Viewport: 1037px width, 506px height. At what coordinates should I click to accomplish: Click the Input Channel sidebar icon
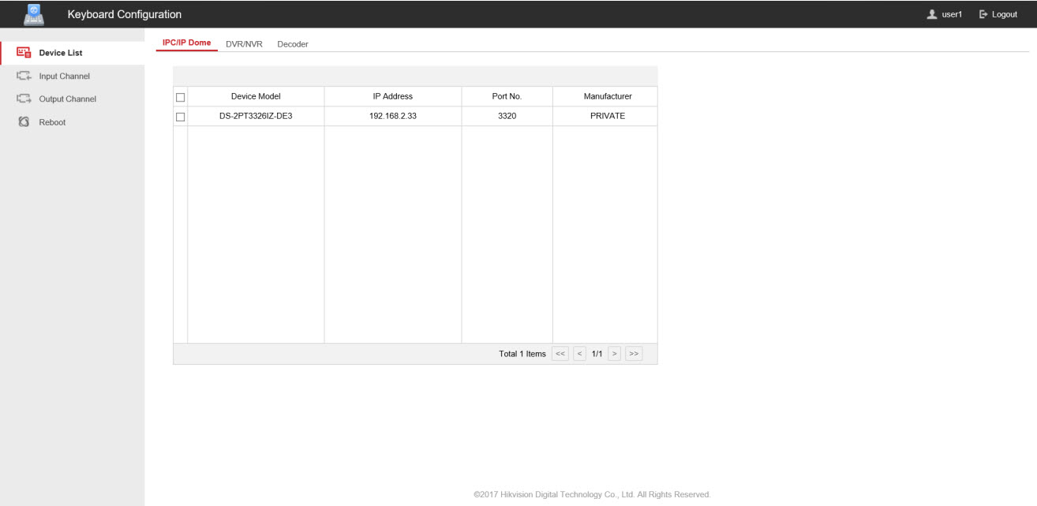23,76
